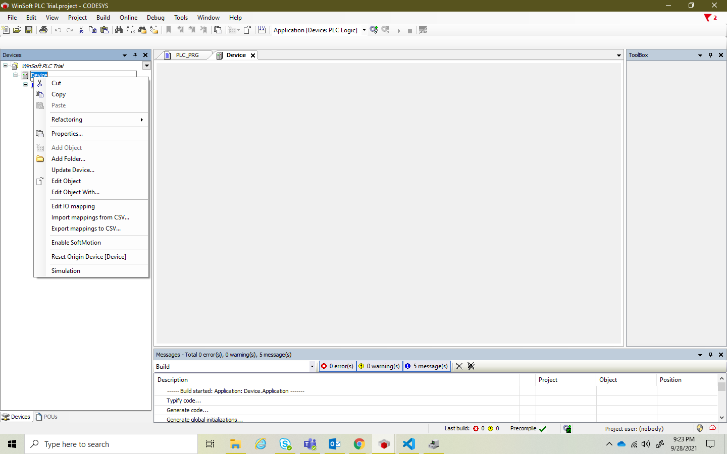This screenshot has height=454, width=727.
Task: Open the Application [Device: PLC Logic] dropdown
Action: 364,30
